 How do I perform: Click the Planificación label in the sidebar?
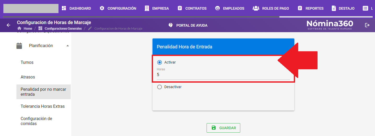[41, 46]
